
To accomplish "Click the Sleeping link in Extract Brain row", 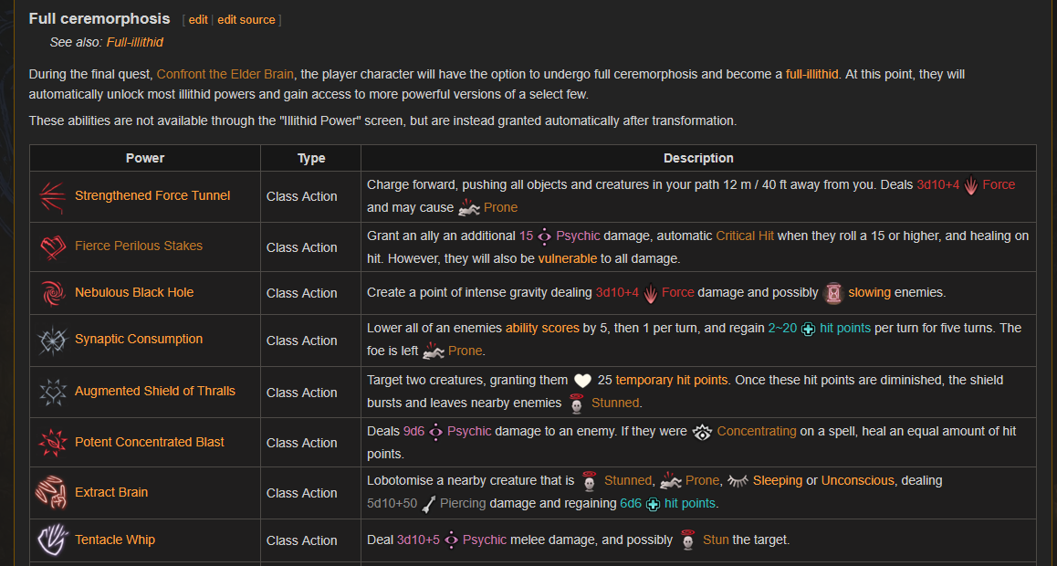I will (x=778, y=481).
